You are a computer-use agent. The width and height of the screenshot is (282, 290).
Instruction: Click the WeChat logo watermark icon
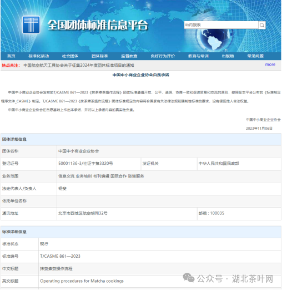[x=189, y=278]
